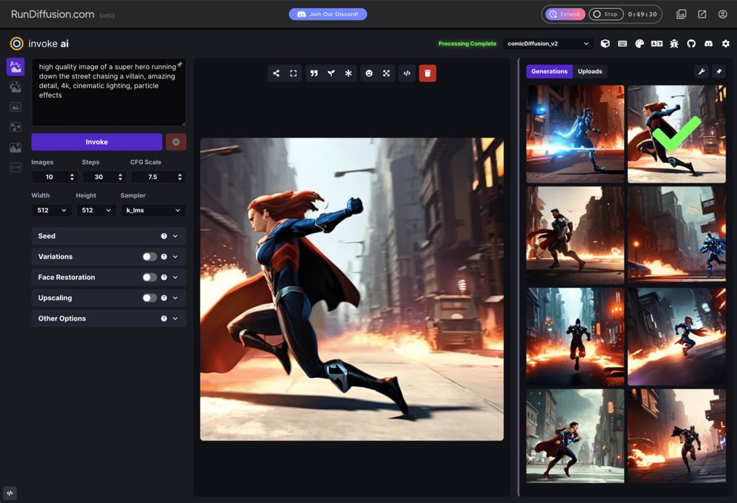Turn on the Face Restoration switch

coord(149,277)
